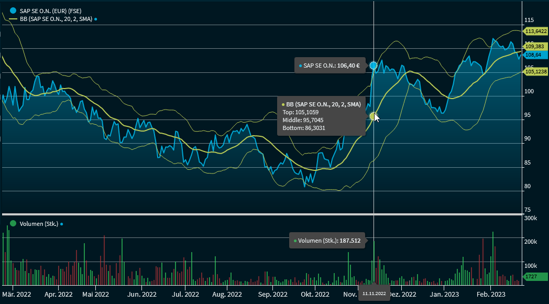Toggle the BB (SAP SE O.N., 20, 2, SMA) indicator label

56,19
